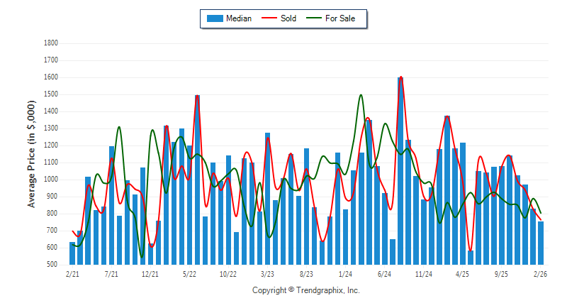Click the Trendgraphix copyright text
The height and width of the screenshot is (308, 567).
tap(306, 290)
